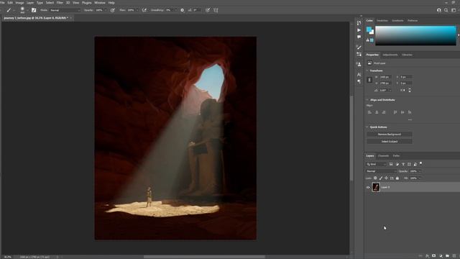
Task: Click the Actions play icon in the collapsed dock
Action: [359, 30]
